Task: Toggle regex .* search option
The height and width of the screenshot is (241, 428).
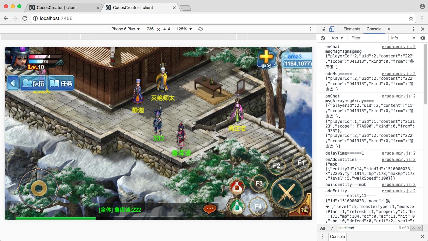Action: (332, 228)
